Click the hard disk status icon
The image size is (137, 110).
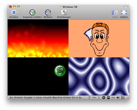pyautogui.click(x=108, y=98)
